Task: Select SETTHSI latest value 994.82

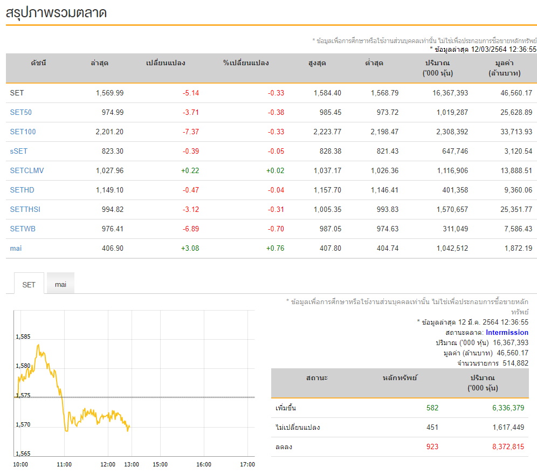Action: click(113, 209)
